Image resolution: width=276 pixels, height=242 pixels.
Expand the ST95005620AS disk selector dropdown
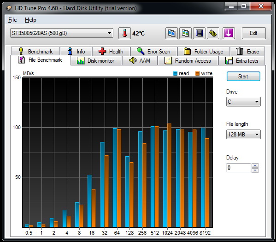click(x=62, y=33)
